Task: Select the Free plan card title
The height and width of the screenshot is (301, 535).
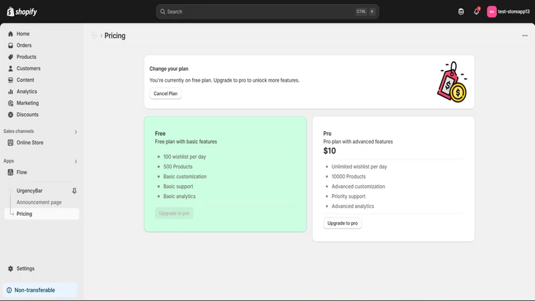Action: pos(160,133)
